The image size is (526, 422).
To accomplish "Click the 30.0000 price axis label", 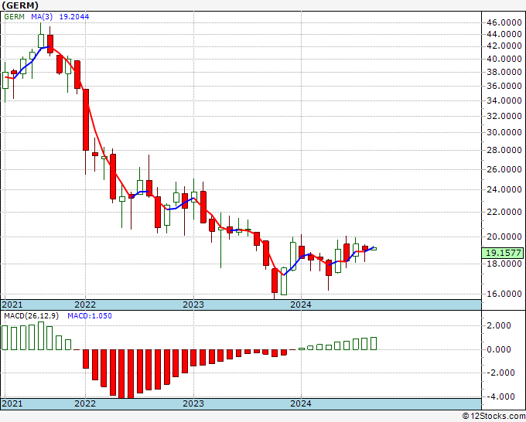I will pyautogui.click(x=504, y=132).
